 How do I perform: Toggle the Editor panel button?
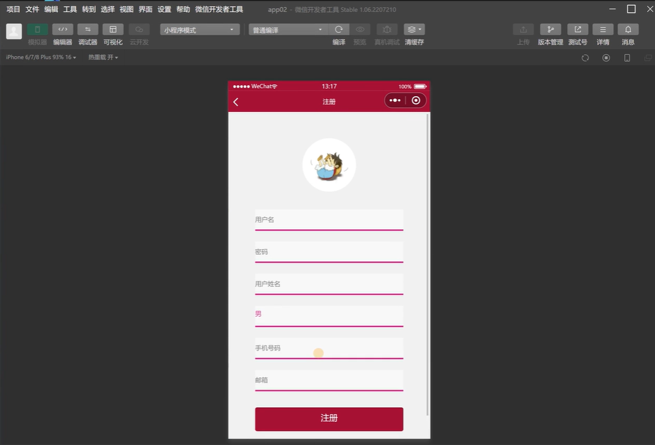pyautogui.click(x=62, y=29)
